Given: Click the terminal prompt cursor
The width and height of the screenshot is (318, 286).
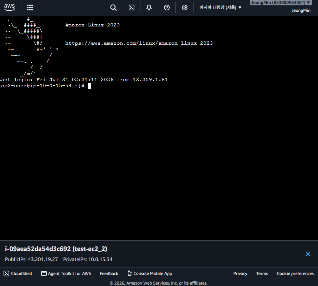Looking at the screenshot, I should (89, 86).
